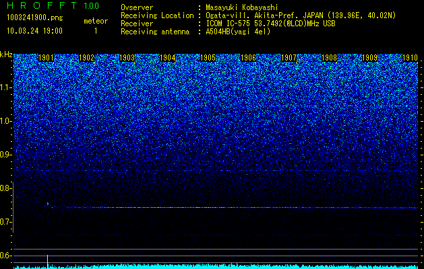Click the 1907 time marker

(x=289, y=58)
